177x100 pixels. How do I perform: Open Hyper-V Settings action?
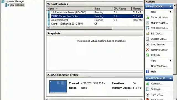click(159, 23)
